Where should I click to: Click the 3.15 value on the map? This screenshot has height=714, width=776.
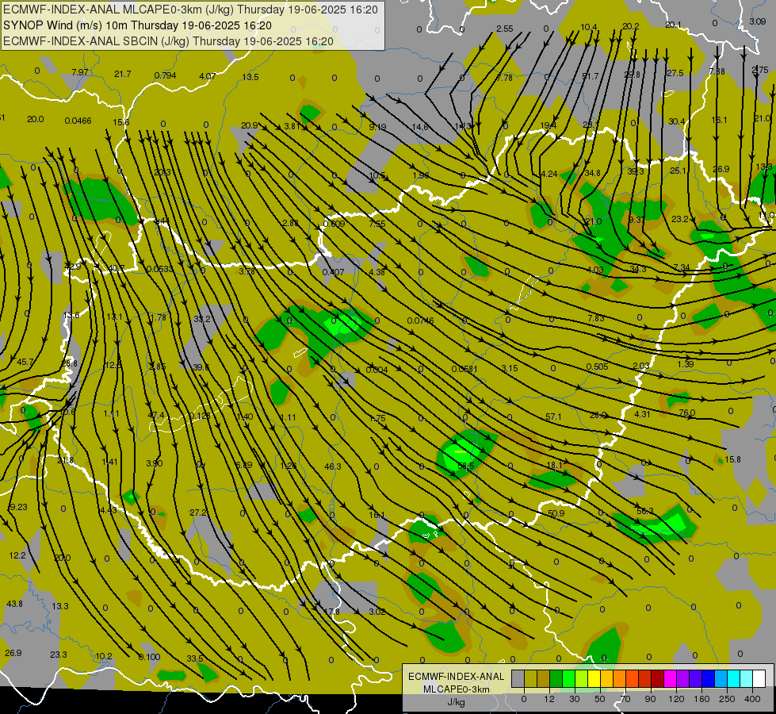pyautogui.click(x=509, y=368)
